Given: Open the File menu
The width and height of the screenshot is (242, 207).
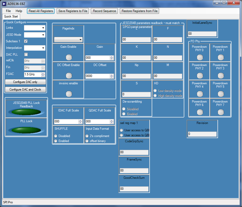Looking at the screenshot, I should coord(8,11).
